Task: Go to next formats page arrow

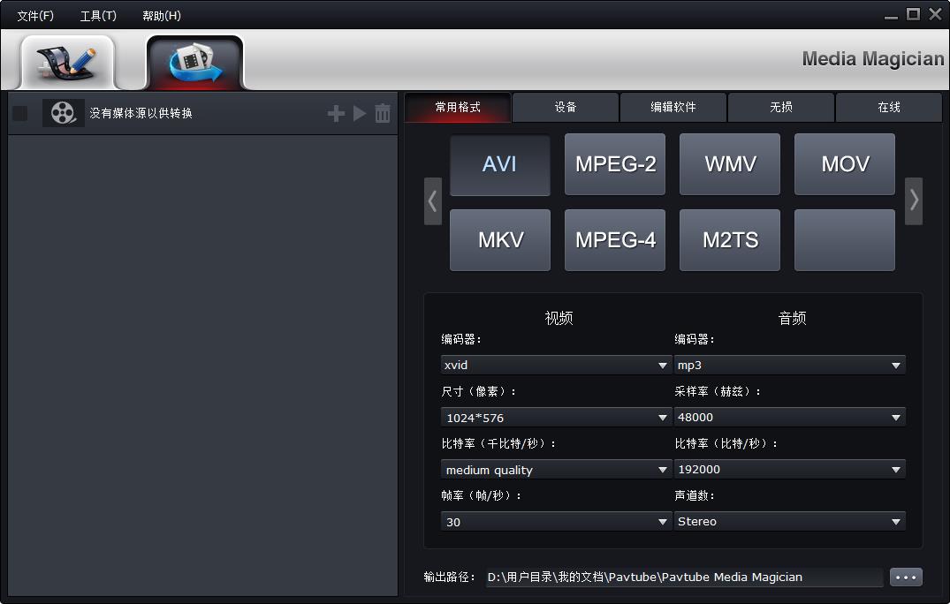Action: click(x=914, y=201)
